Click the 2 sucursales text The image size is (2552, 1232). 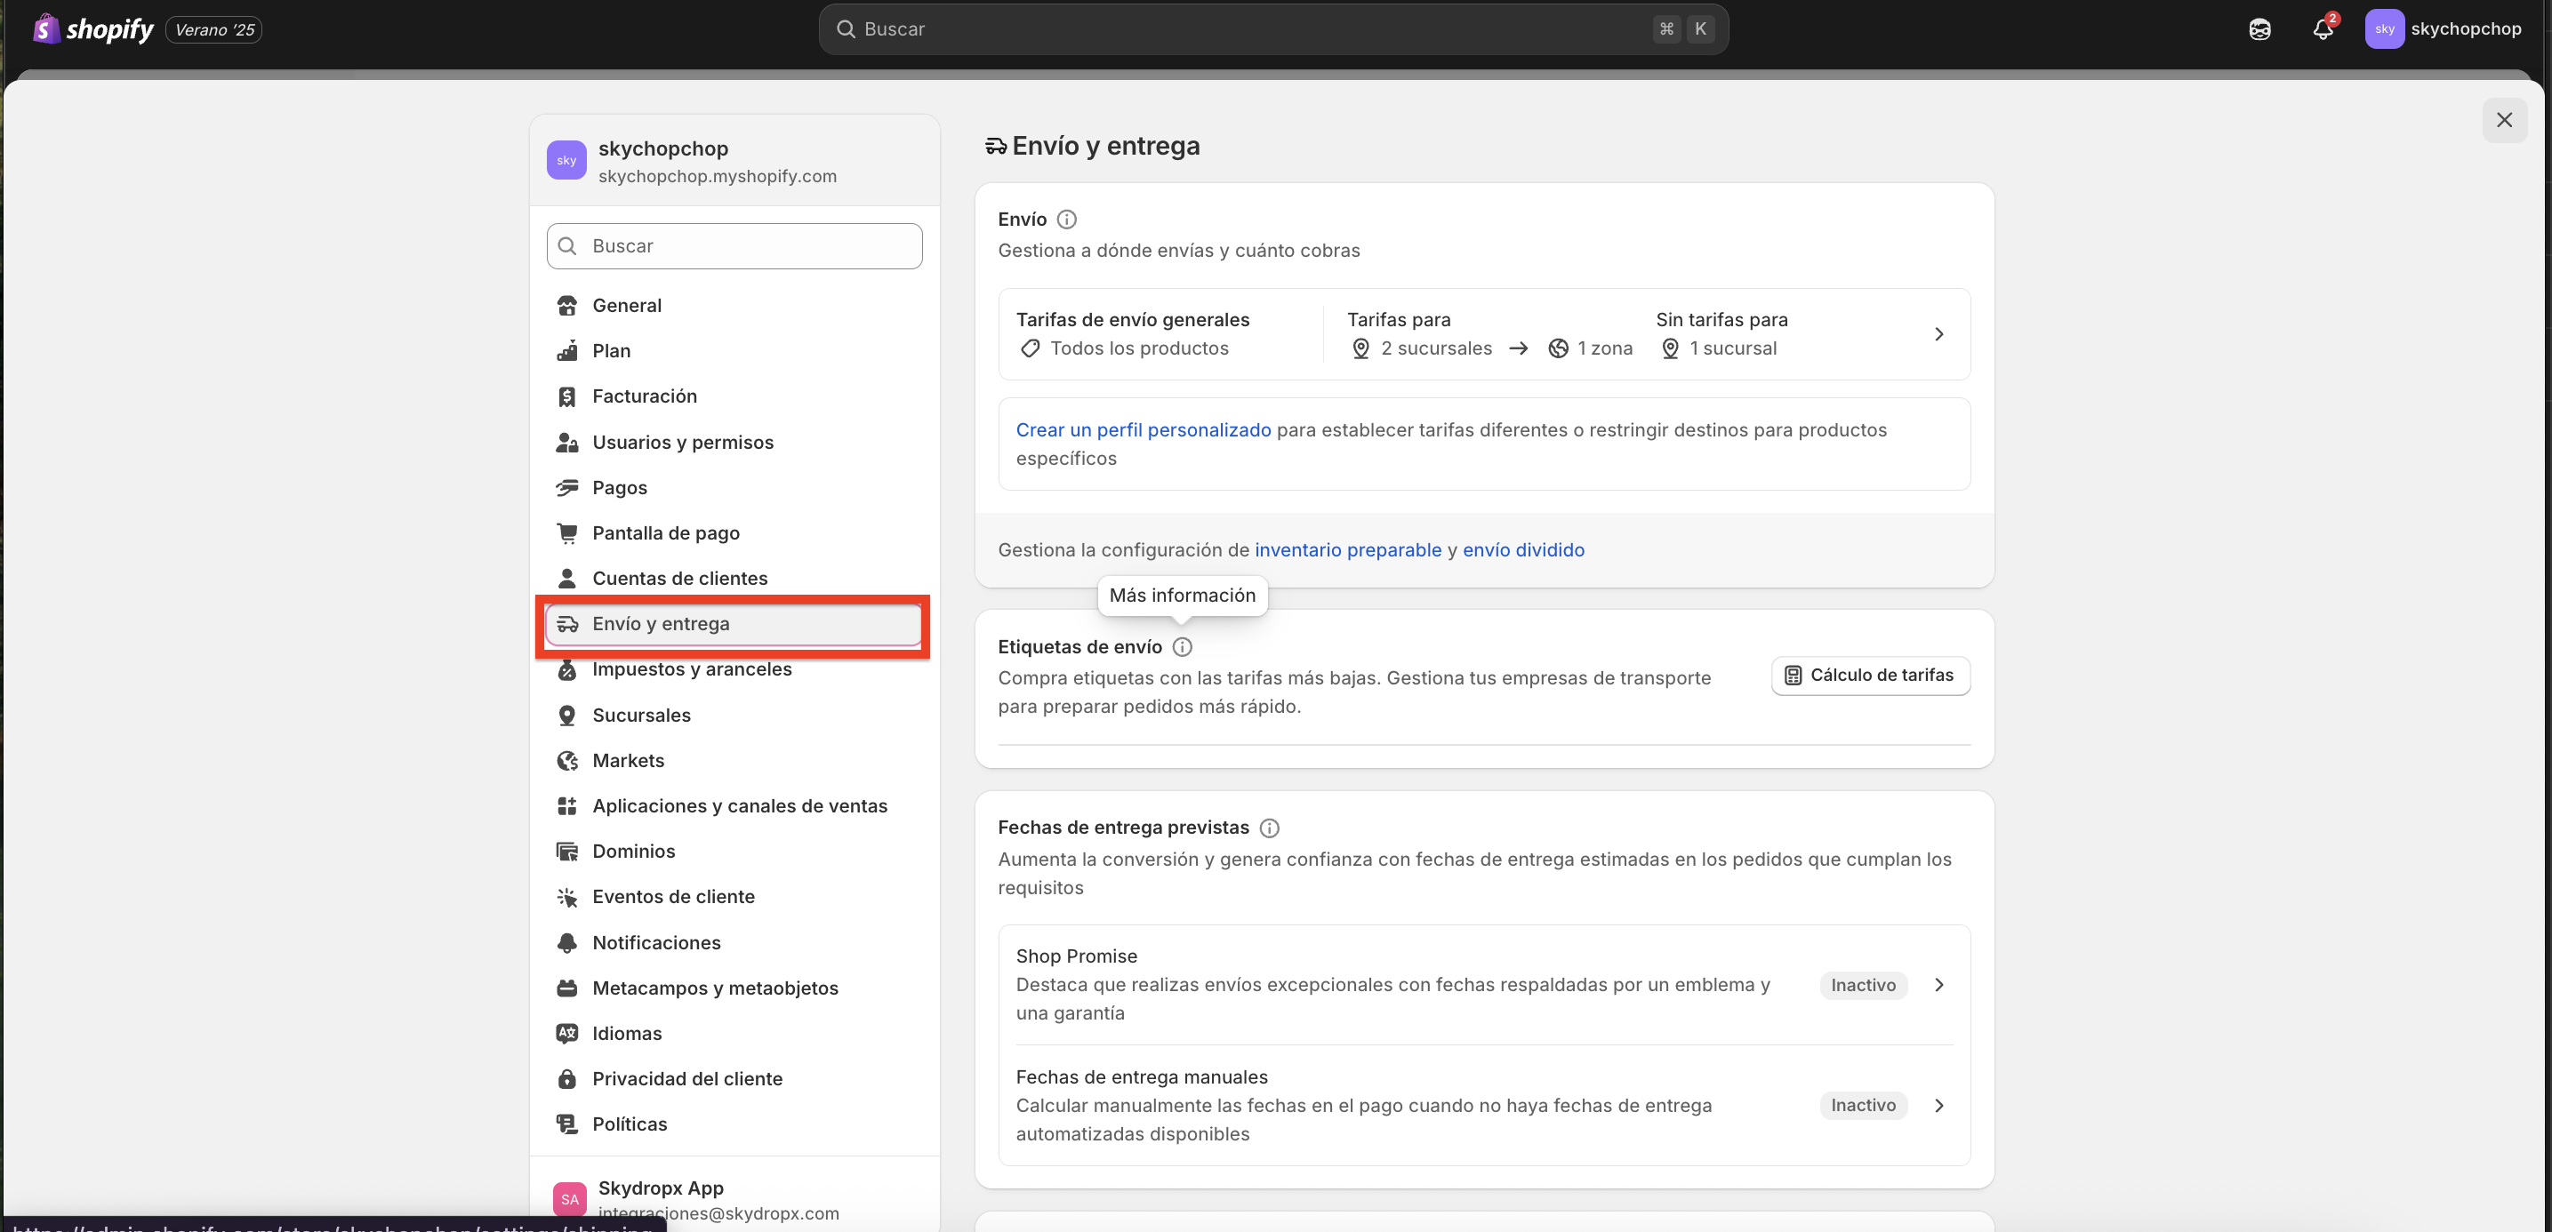click(1436, 348)
